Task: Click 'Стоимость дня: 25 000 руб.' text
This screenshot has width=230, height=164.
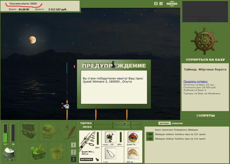Action: (200, 87)
